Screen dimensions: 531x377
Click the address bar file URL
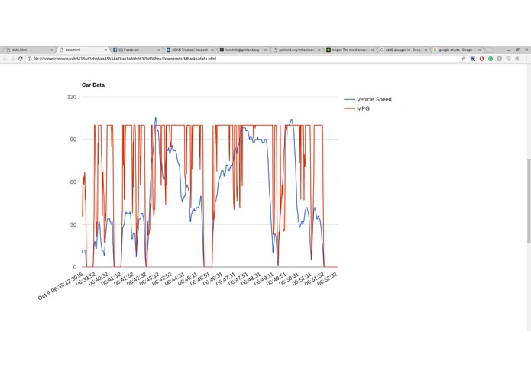click(x=125, y=59)
